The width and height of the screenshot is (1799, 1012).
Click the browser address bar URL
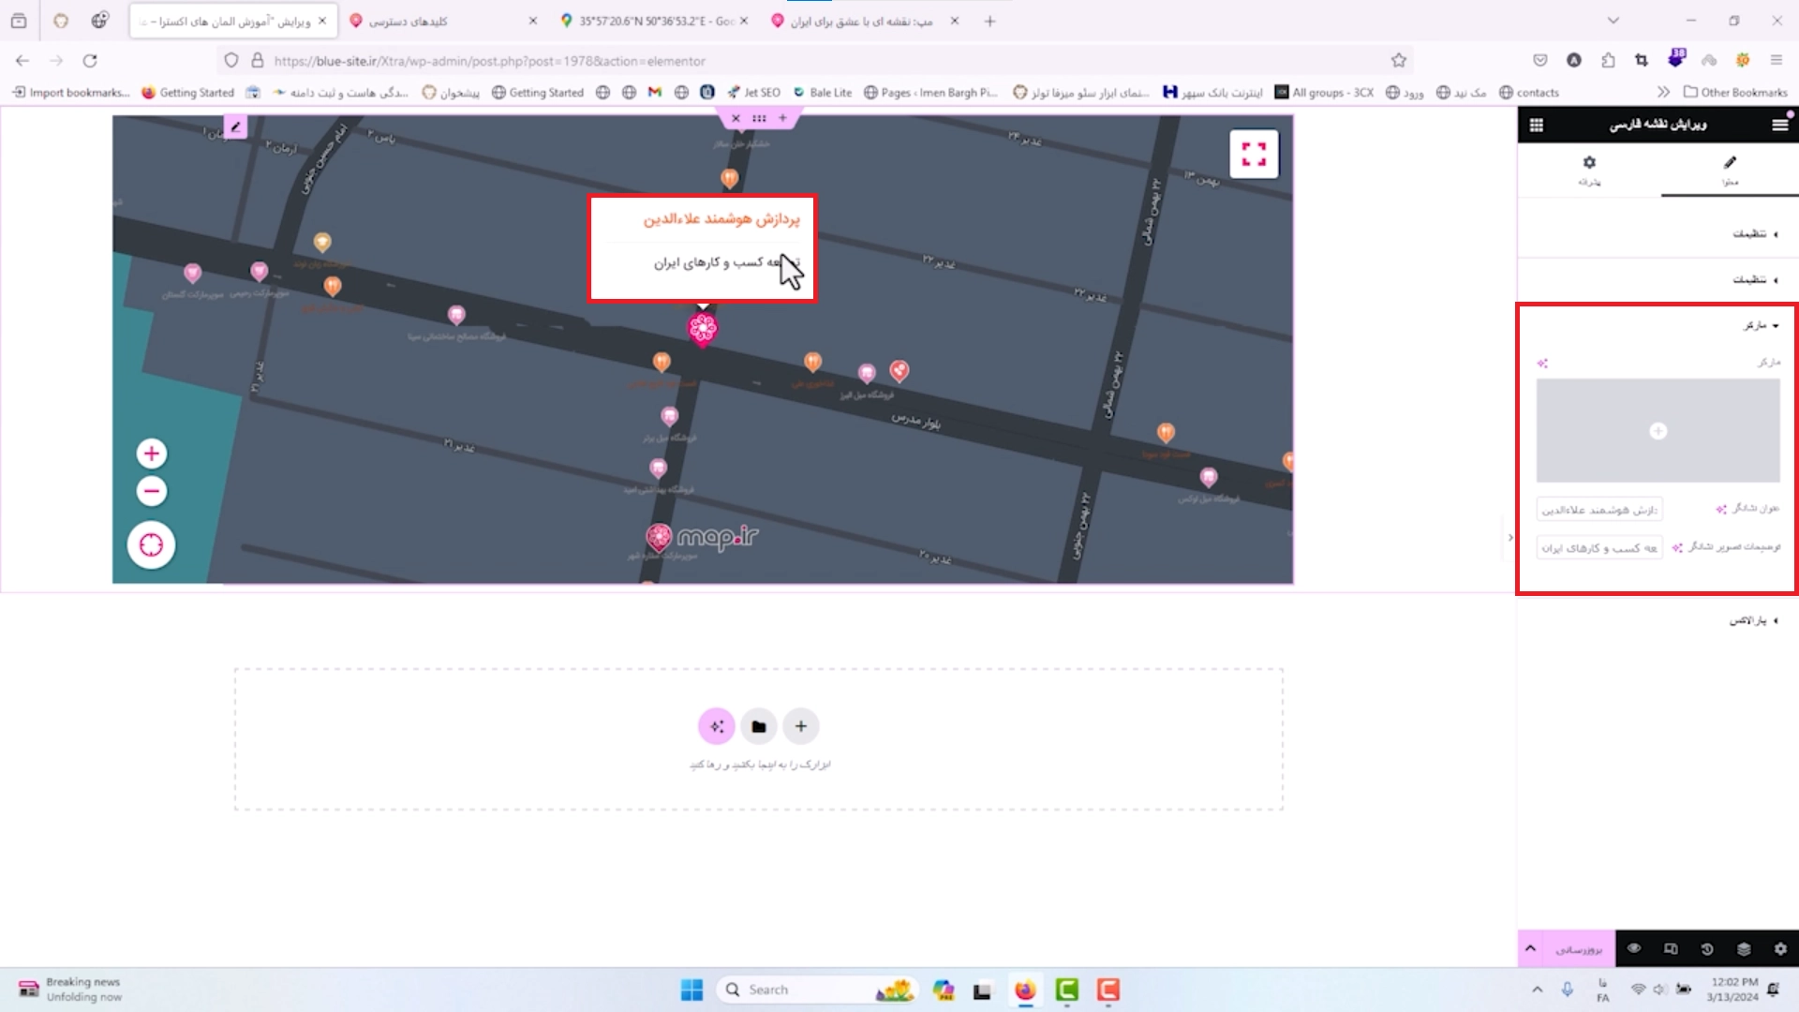[490, 61]
